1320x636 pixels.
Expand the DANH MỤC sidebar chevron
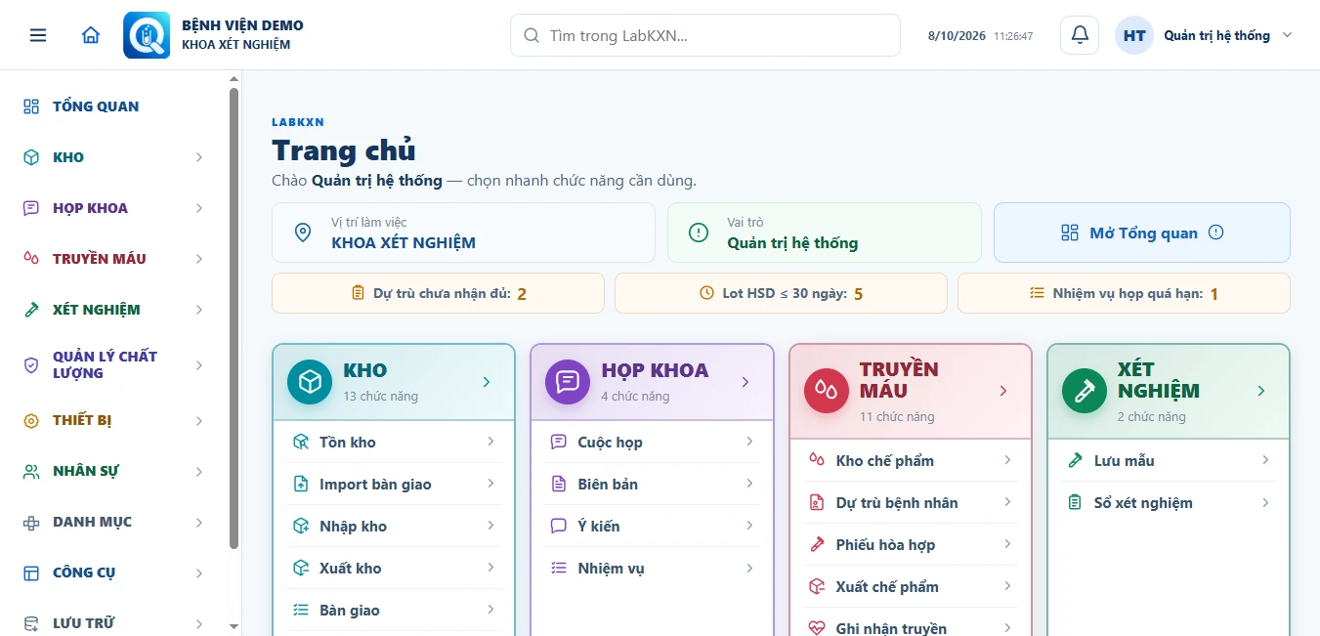[x=199, y=523]
